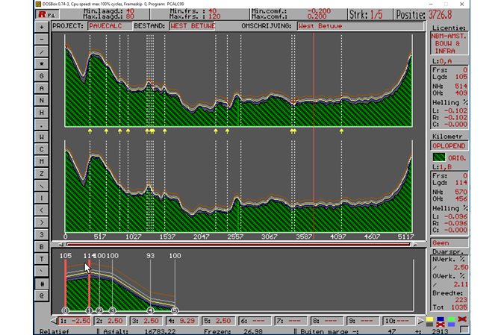The height and width of the screenshot is (335, 504).
Task: Click the N toolbar button
Action: (x=42, y=100)
